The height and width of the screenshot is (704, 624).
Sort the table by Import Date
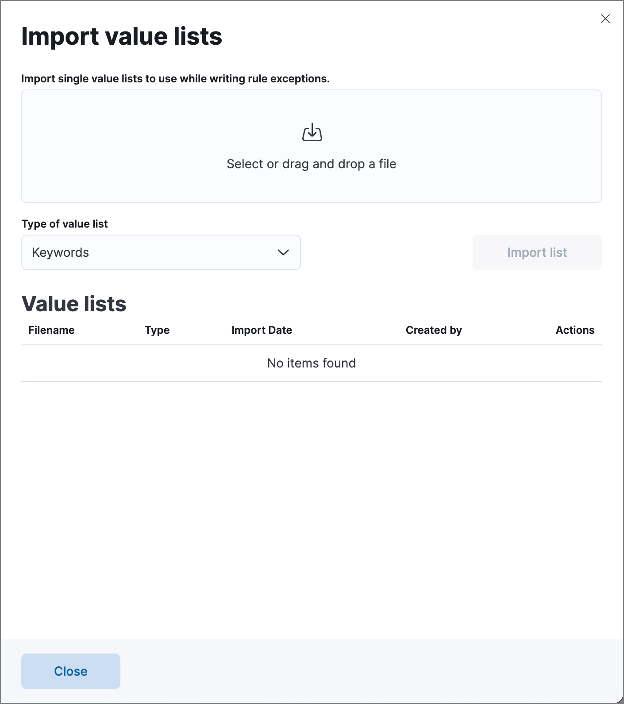pos(261,330)
